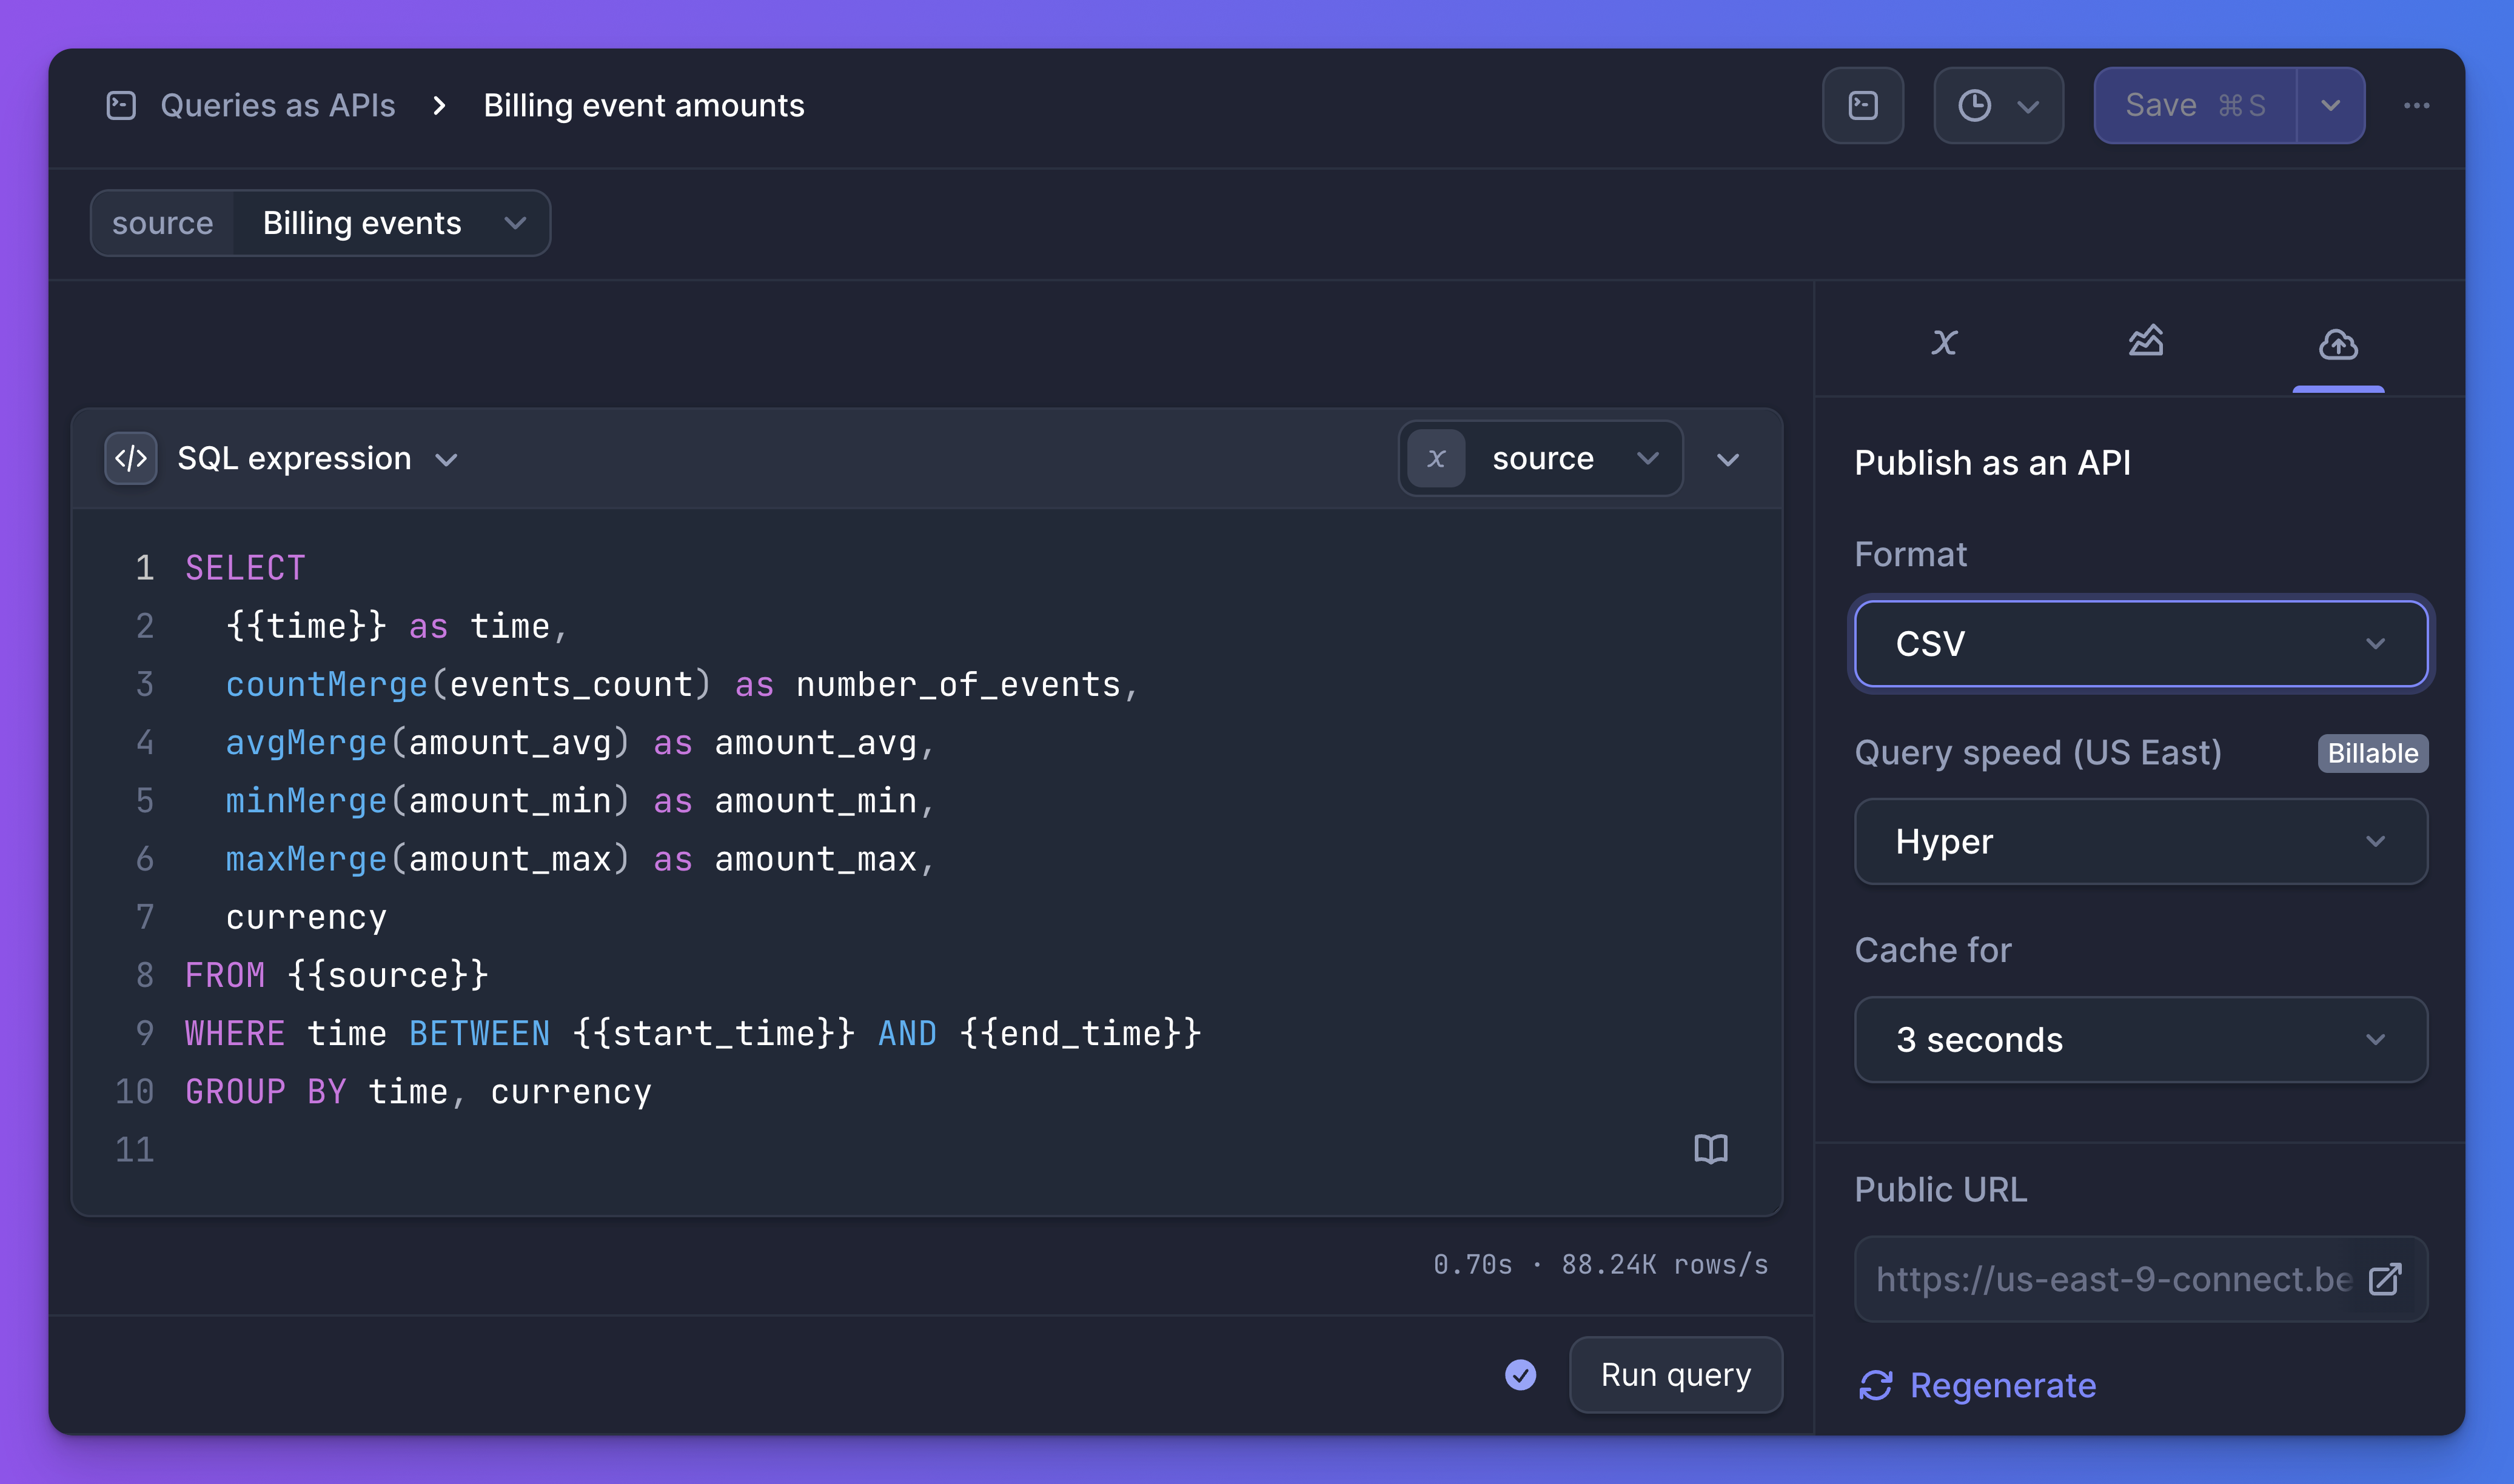The image size is (2514, 1484).
Task: Click the SQL expression code icon
Action: click(x=131, y=459)
